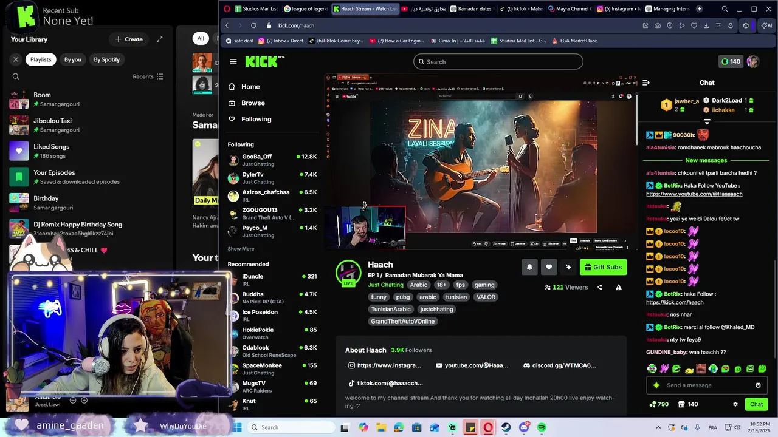Open the Discord taskbar icon
This screenshot has width=778, height=437.
[524, 427]
